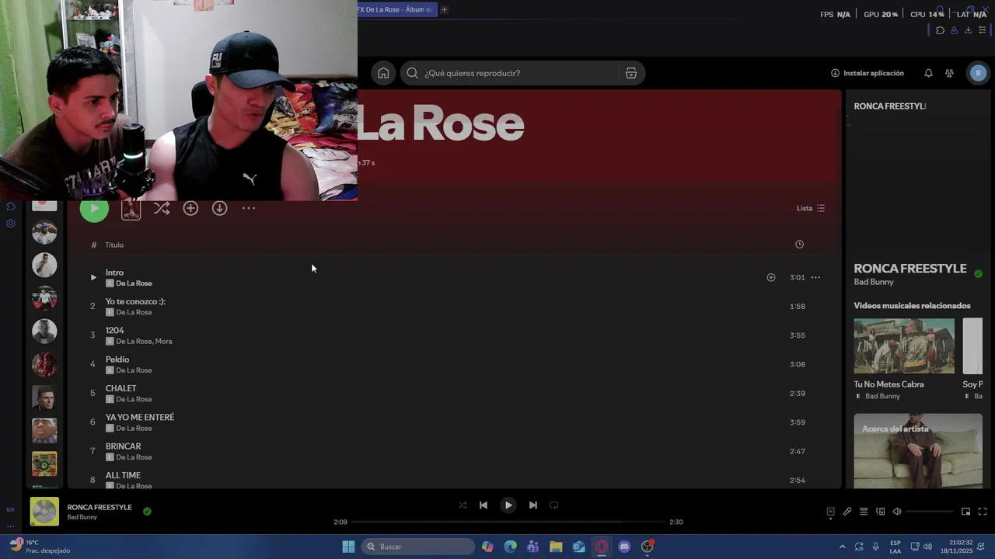Viewport: 995px width, 559px height.
Task: Skip to next track
Action: click(x=532, y=505)
